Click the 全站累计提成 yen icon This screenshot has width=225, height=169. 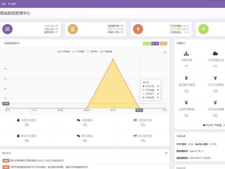tap(186, 78)
